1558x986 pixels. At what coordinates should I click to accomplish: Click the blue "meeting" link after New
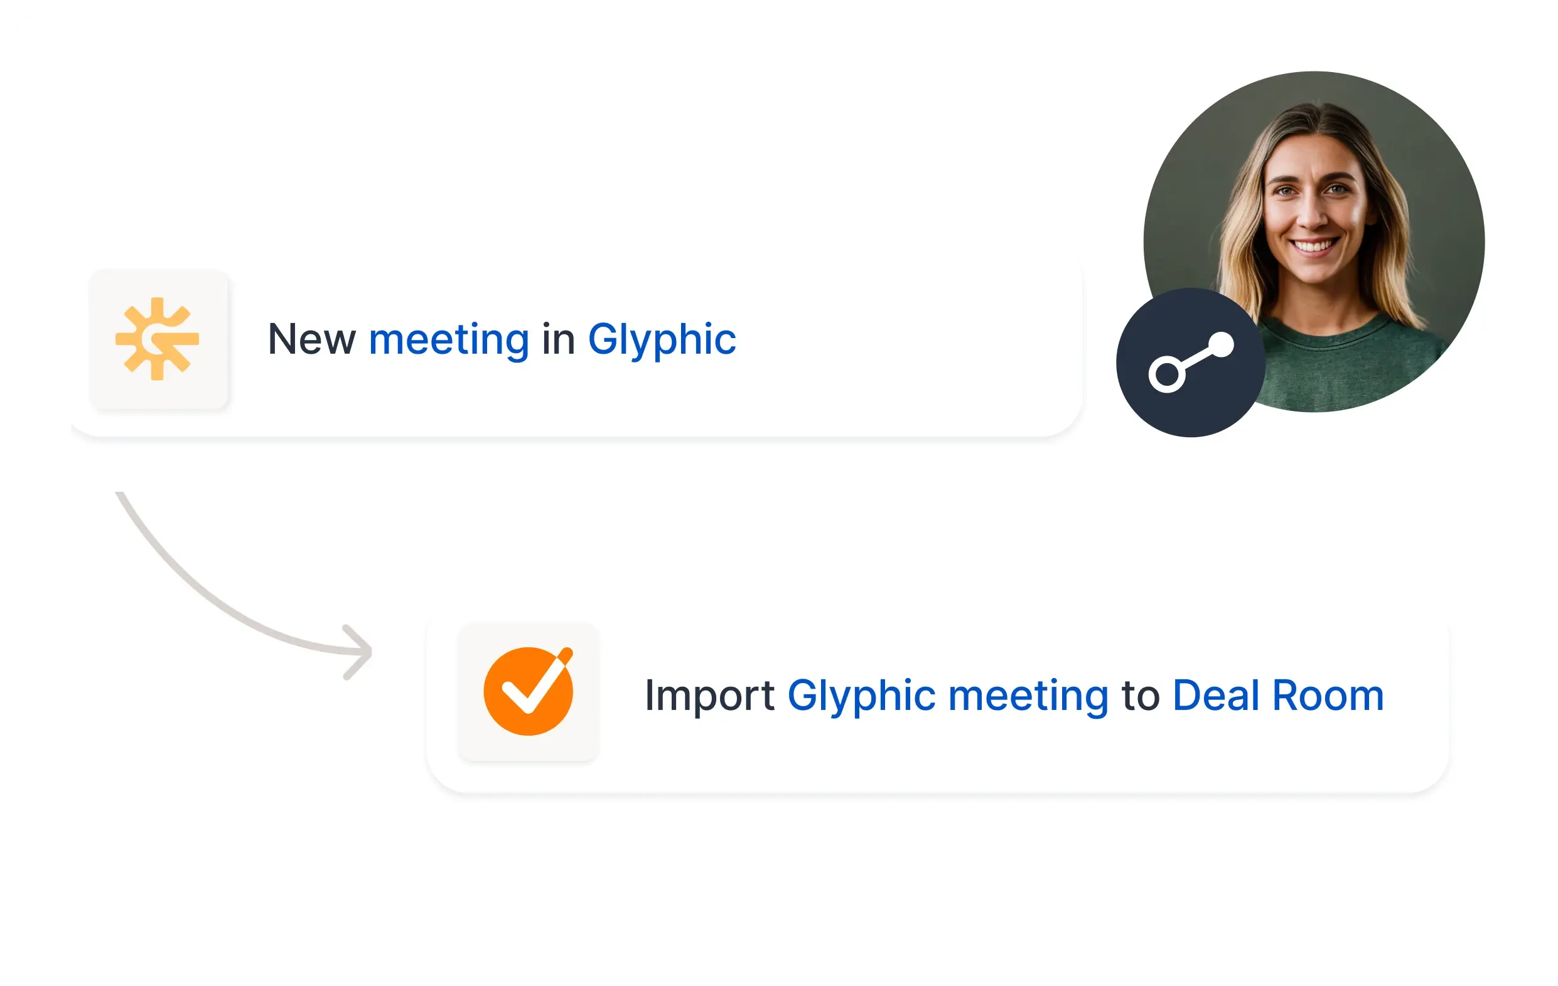click(448, 339)
